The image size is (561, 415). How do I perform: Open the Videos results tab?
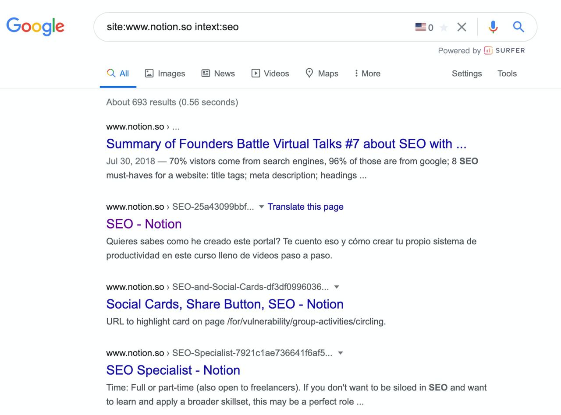270,74
